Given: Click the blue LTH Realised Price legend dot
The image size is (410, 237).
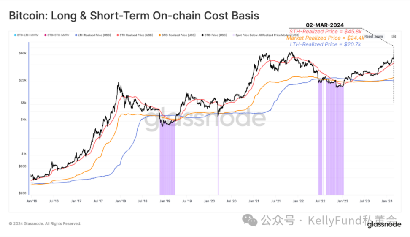Looking at the screenshot, I should (76, 35).
